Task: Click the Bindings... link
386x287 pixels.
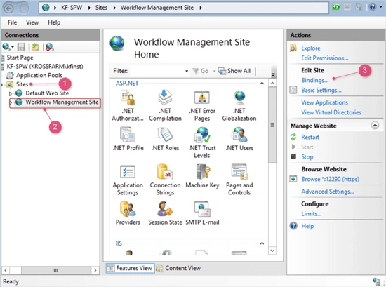Action: pos(315,80)
